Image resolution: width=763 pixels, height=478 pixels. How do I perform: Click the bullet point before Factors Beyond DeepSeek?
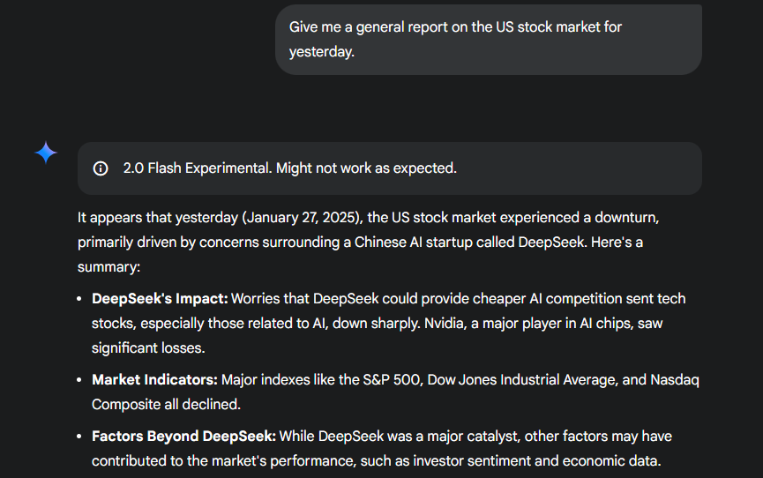coord(81,437)
